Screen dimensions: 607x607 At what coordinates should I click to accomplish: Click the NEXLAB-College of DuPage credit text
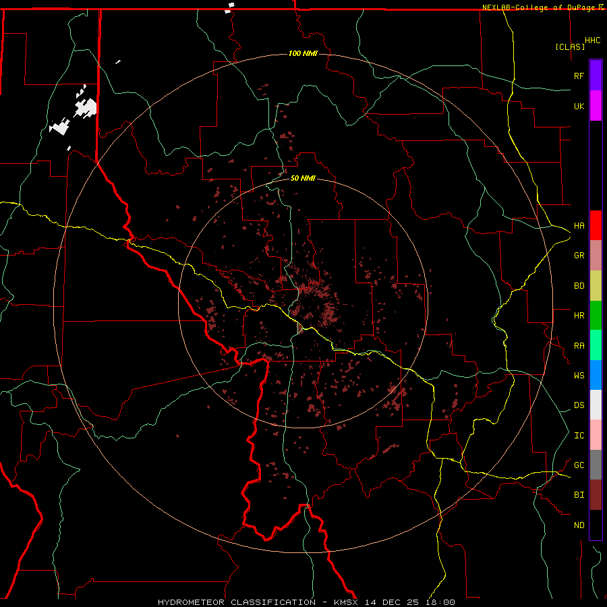[x=540, y=7]
